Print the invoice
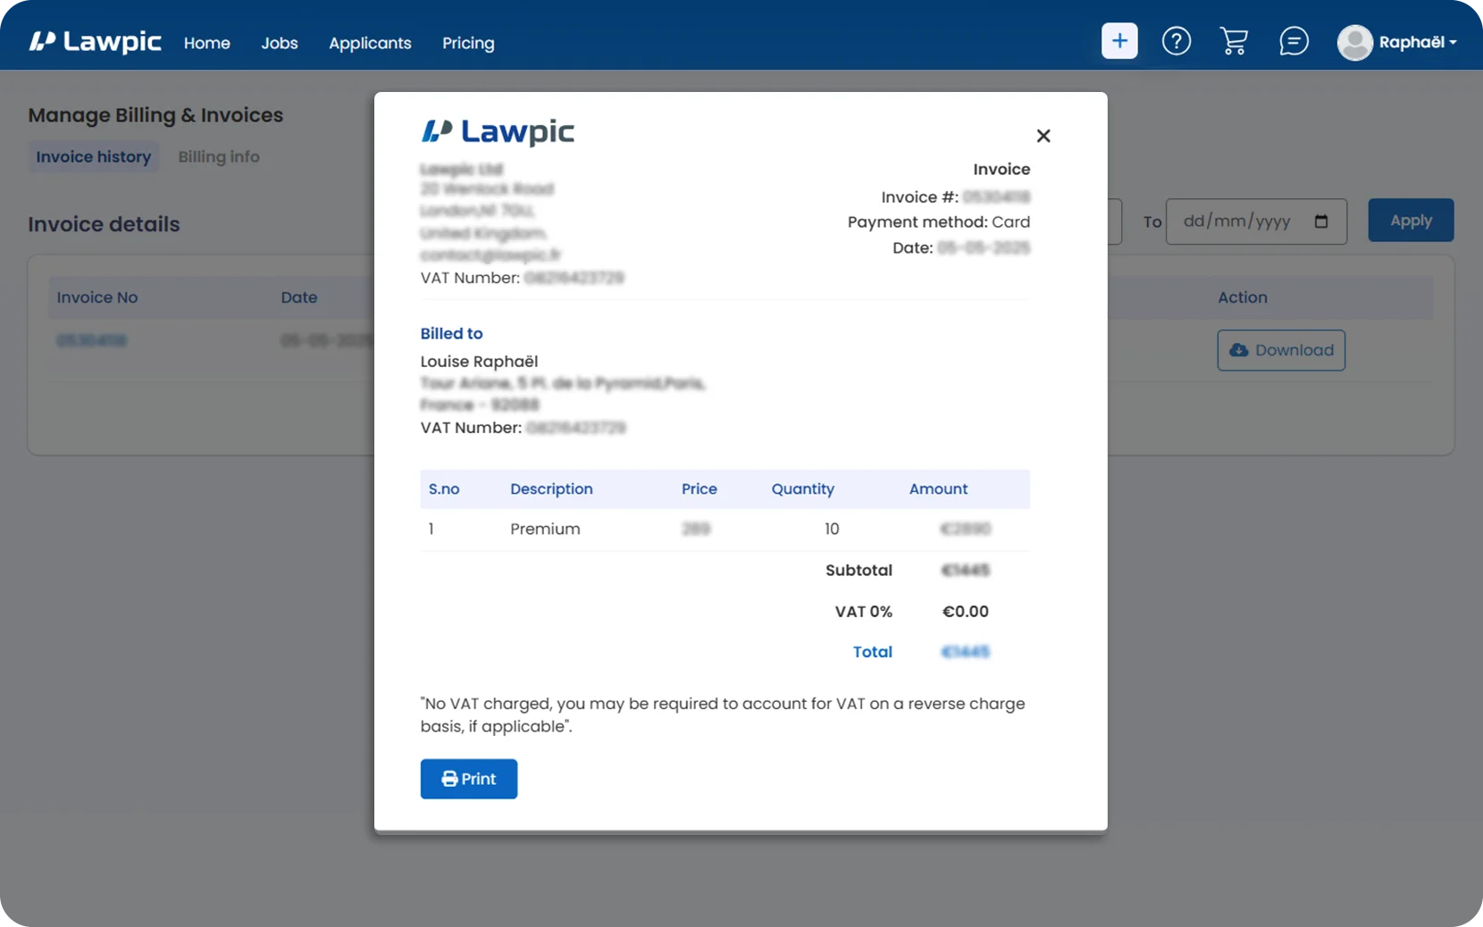Screen dimensions: 1483x927 pyautogui.click(x=469, y=779)
